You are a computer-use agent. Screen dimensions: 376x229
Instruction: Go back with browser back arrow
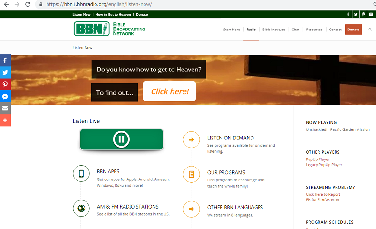6,4
